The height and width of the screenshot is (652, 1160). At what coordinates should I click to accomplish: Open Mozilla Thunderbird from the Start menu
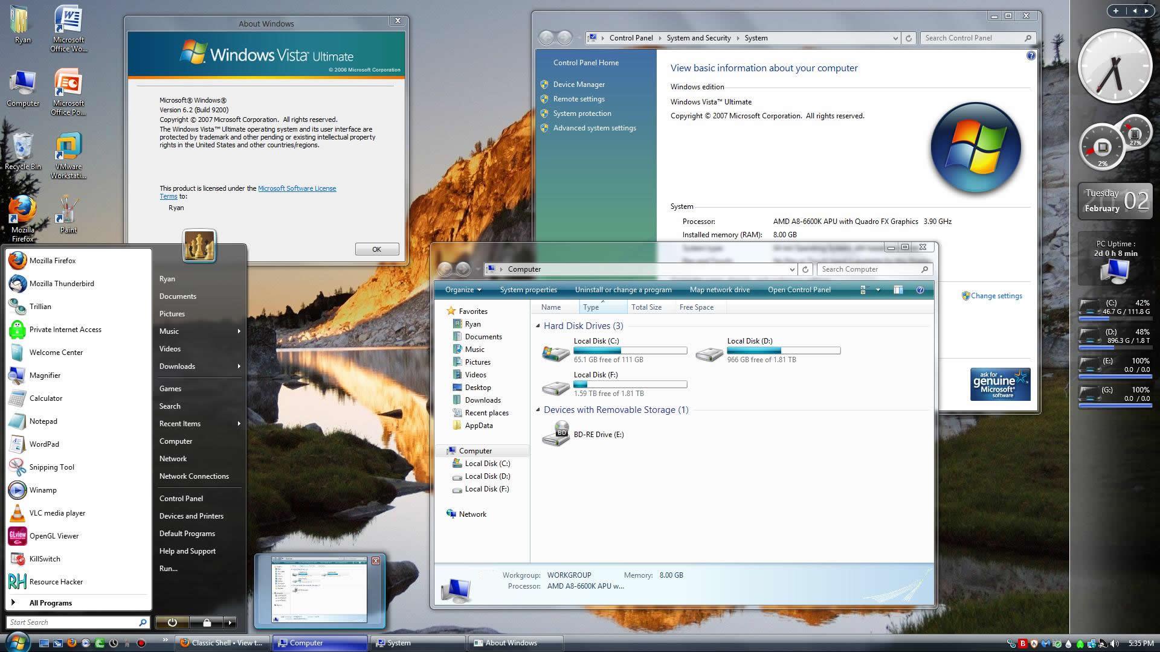coord(61,284)
